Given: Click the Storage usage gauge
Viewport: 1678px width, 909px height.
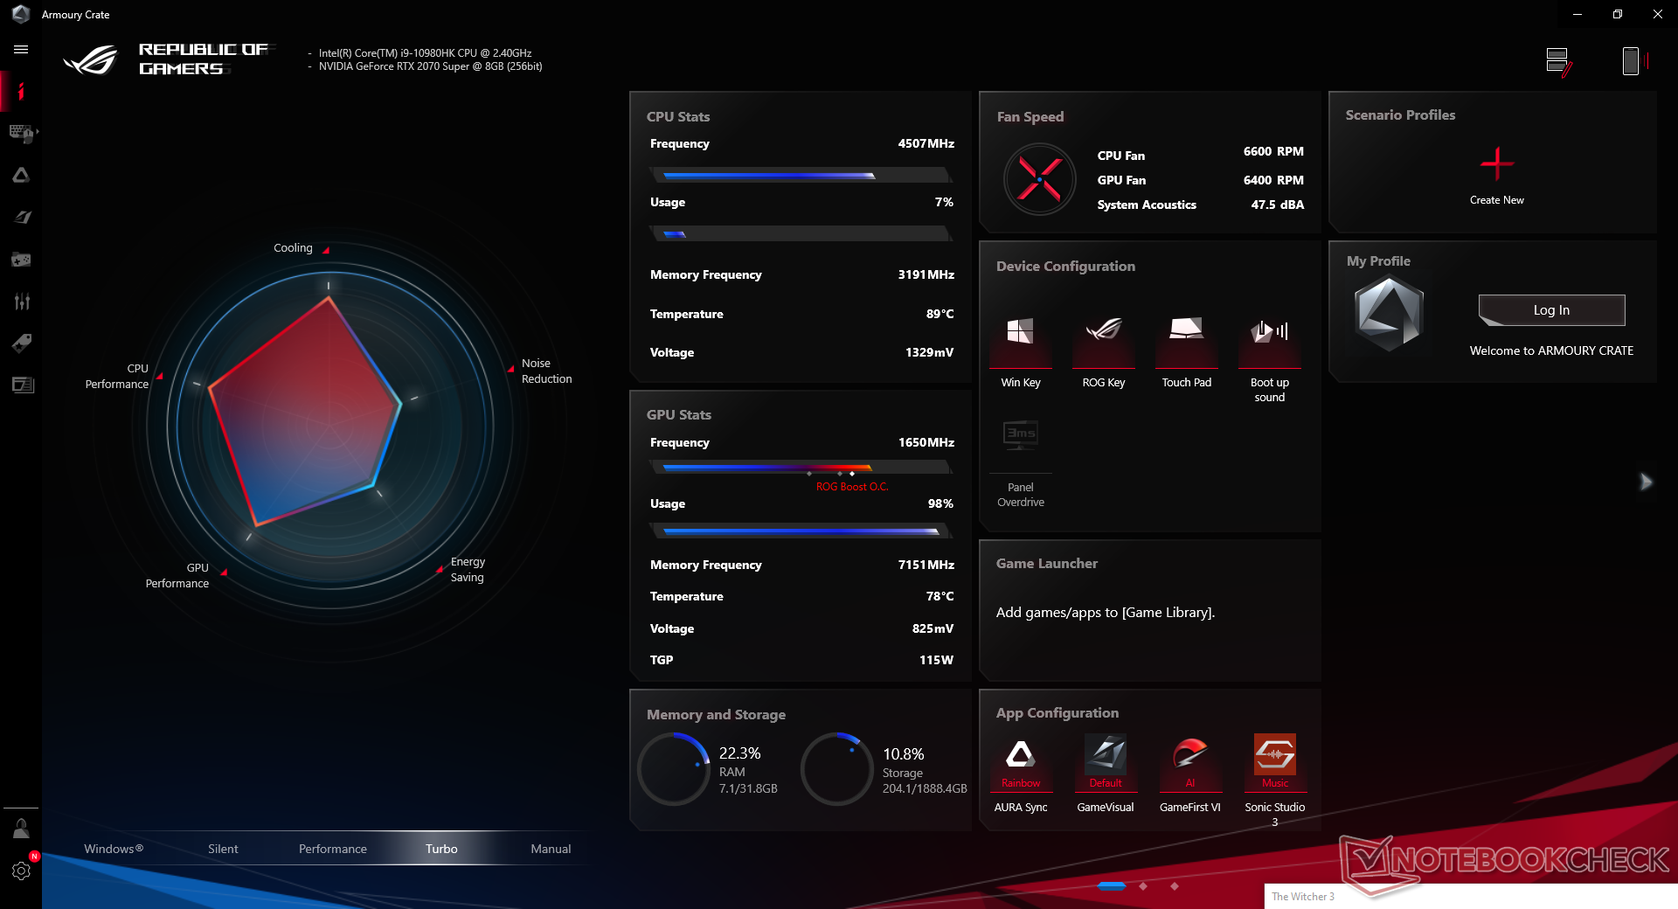Looking at the screenshot, I should 837,769.
